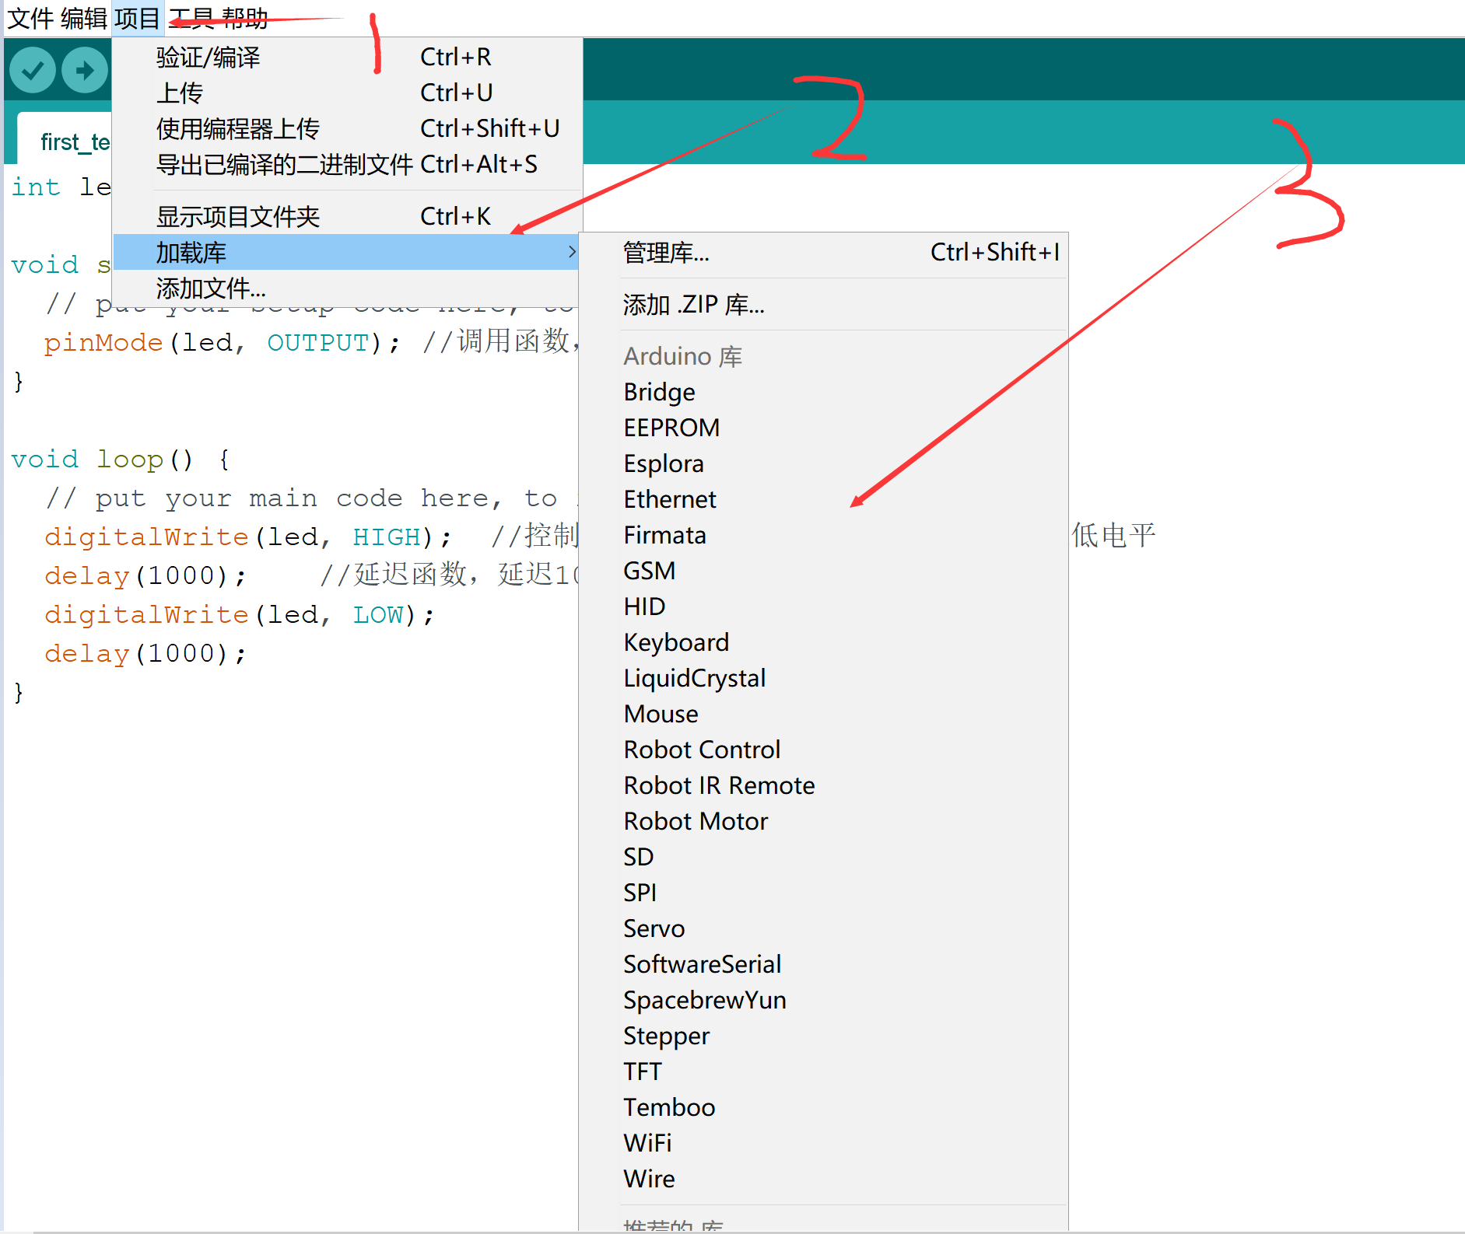Viewport: 1465px width, 1234px height.
Task: Select 添加 .ZIP 库... option
Action: (692, 304)
